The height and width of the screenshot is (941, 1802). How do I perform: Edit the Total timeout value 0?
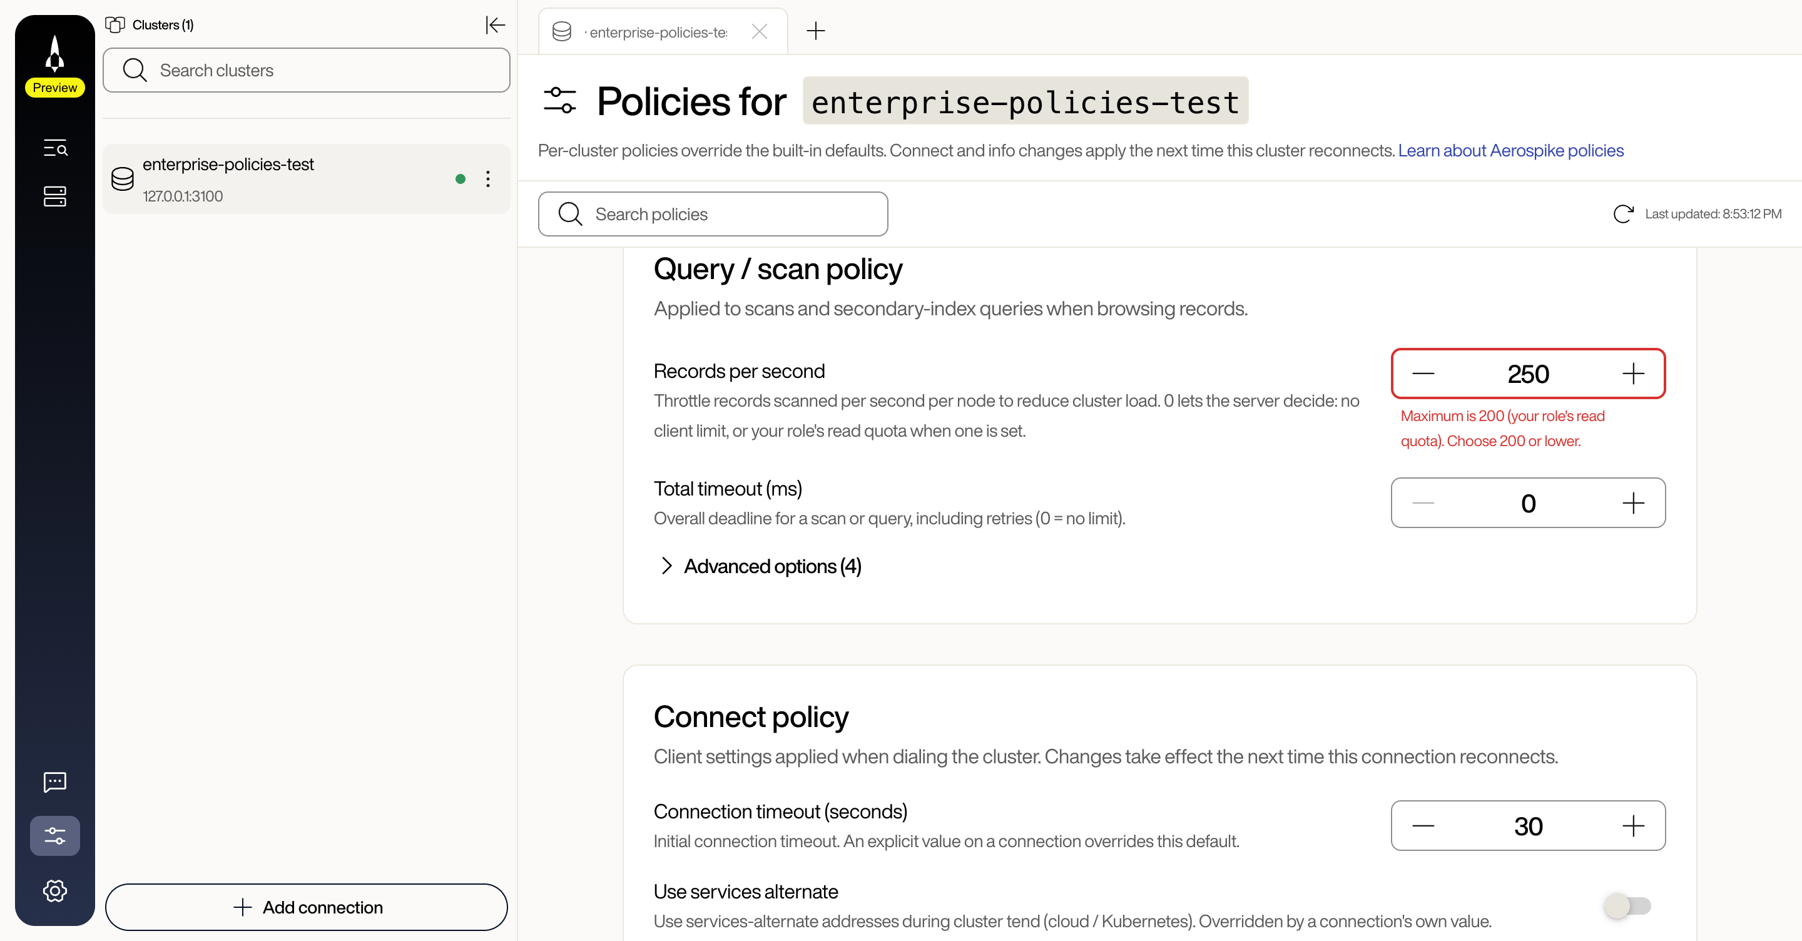tap(1529, 503)
